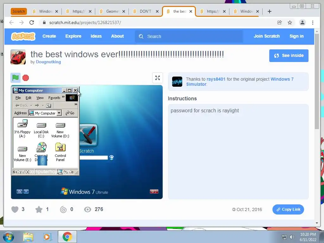The image size is (324, 243).
Task: Expand hidden menu items chevron beside Favorites
Action: pyautogui.click(x=63, y=97)
